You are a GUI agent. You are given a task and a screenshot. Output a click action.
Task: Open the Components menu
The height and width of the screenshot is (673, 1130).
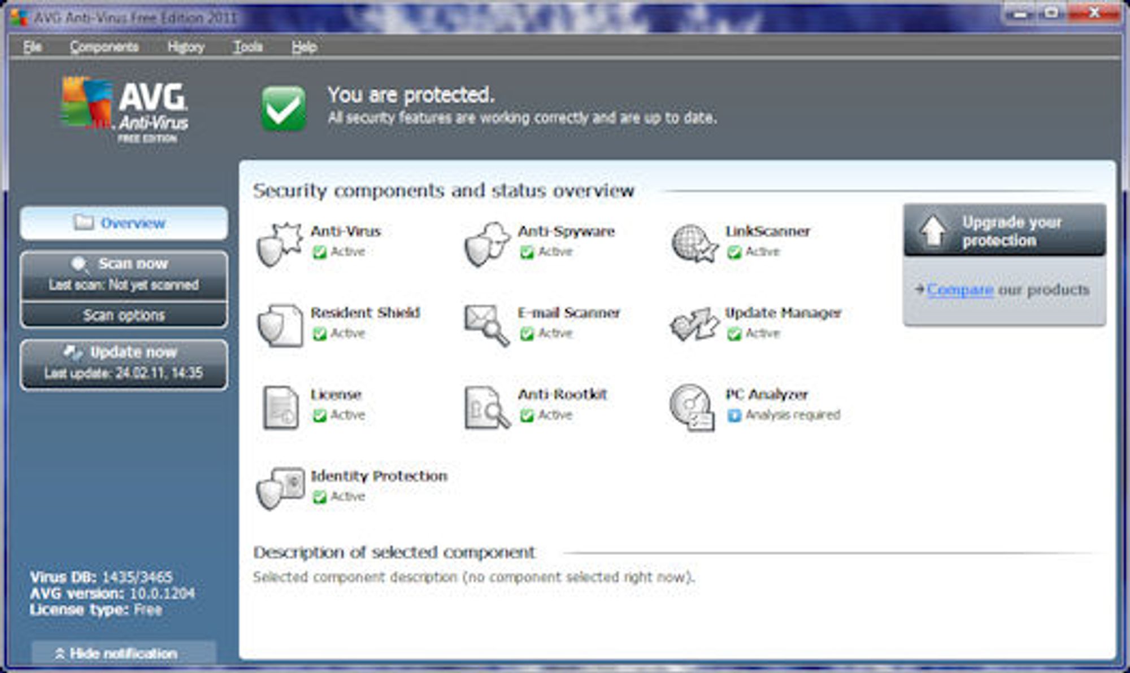(x=104, y=47)
